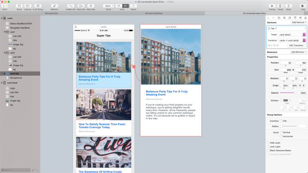Enable Horizontal scroll checkbox

(281, 136)
